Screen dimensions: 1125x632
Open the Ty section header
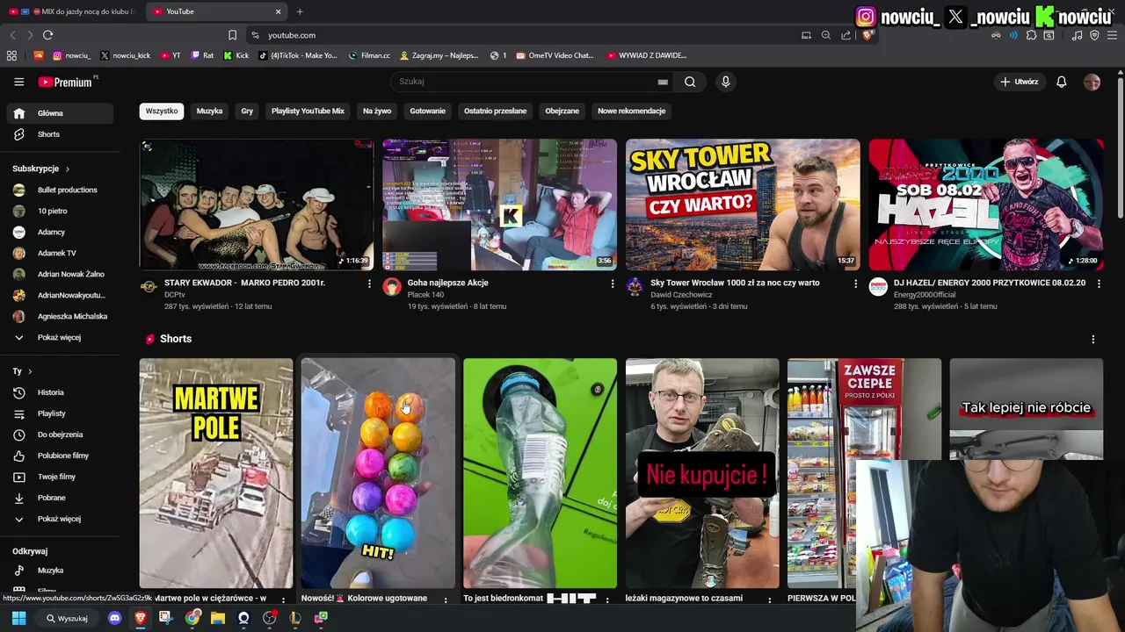click(22, 371)
